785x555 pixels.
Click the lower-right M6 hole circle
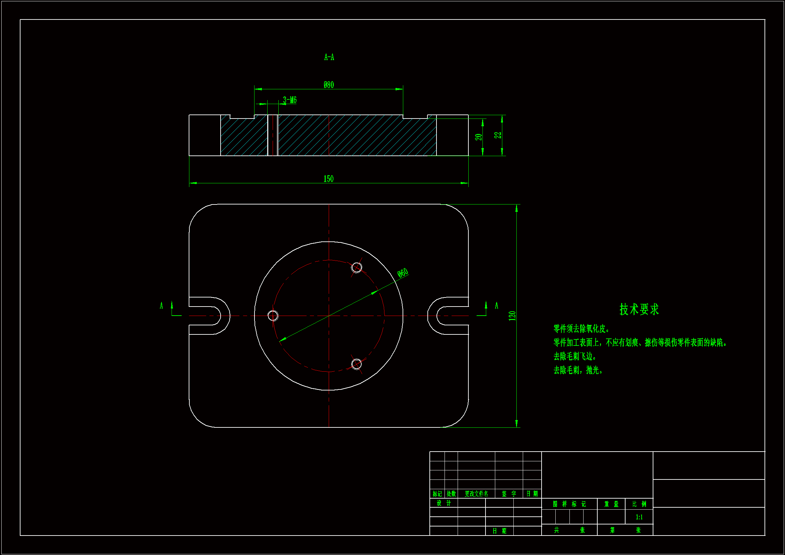356,364
